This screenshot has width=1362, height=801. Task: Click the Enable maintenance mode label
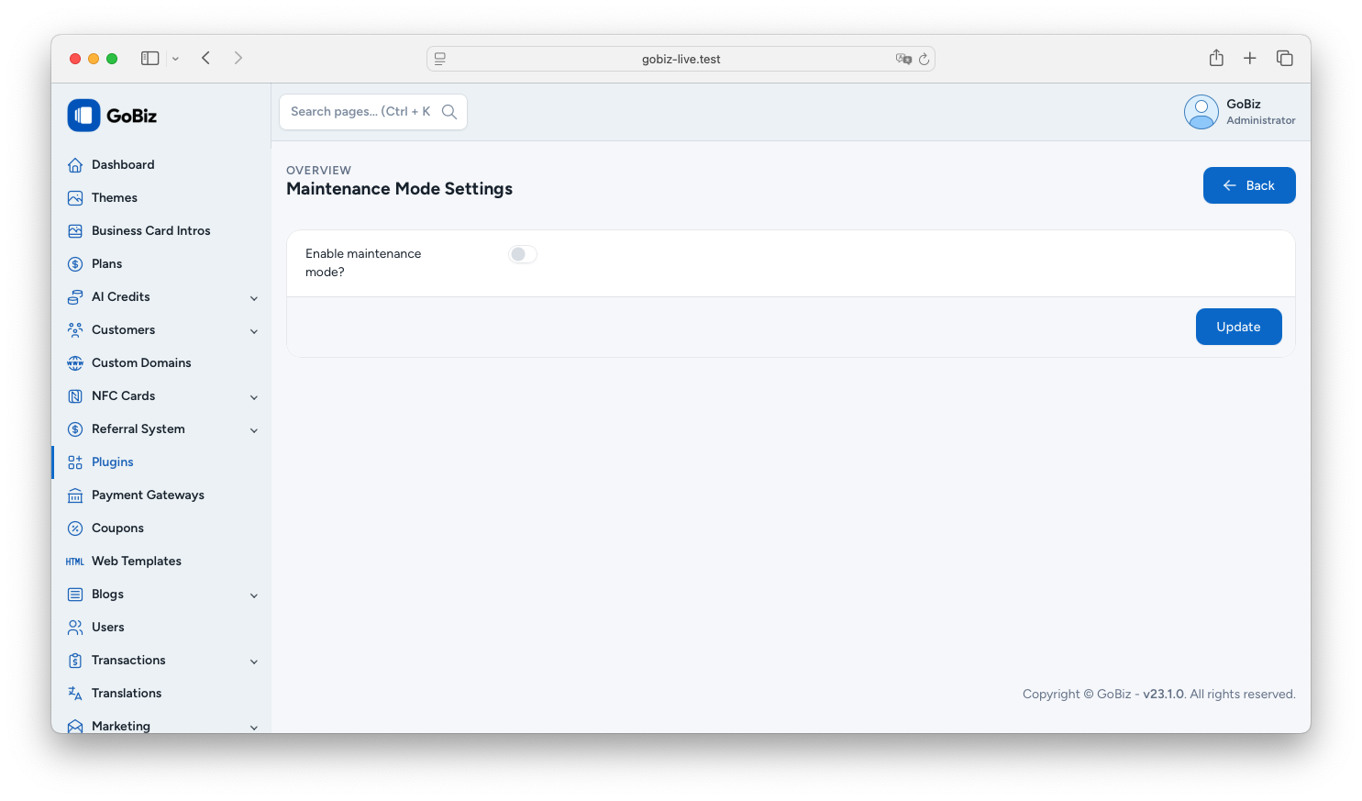tap(363, 263)
